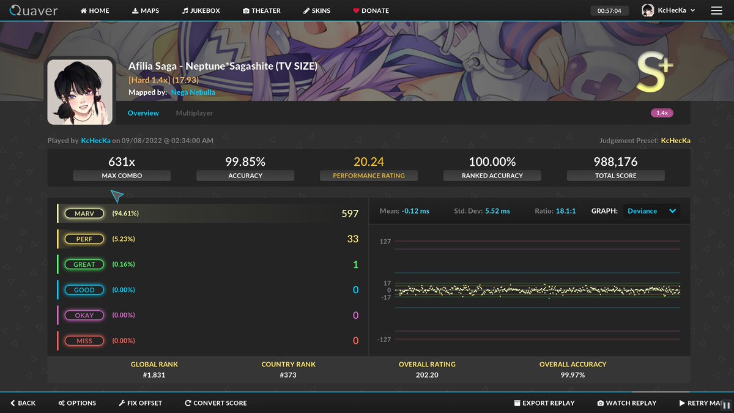The image size is (734, 413).
Task: Click the OKAY judgement badge
Action: [84, 315]
